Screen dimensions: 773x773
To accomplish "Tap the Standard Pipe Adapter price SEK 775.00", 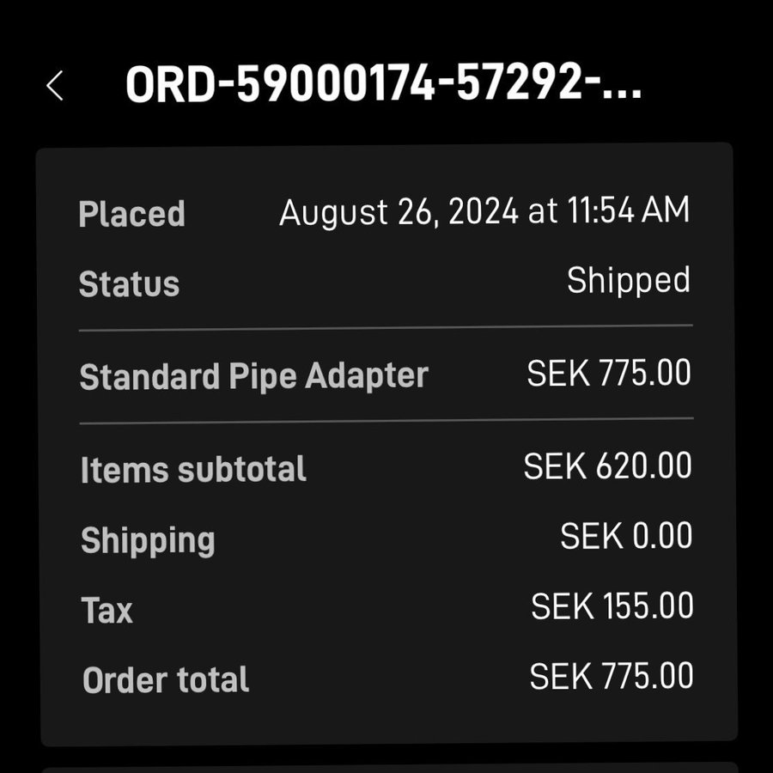I will 609,374.
